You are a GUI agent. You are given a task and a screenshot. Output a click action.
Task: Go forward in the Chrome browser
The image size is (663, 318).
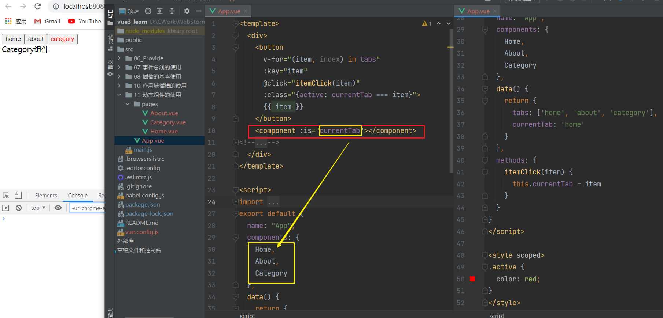[x=23, y=6]
